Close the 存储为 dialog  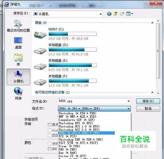click(156, 3)
